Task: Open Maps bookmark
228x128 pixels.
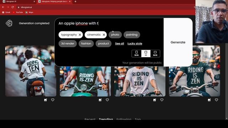Action: pyautogui.click(x=29, y=12)
